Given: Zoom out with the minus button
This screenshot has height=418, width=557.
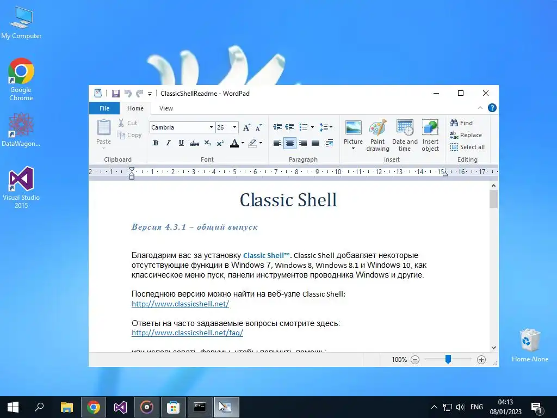Looking at the screenshot, I should 415,360.
